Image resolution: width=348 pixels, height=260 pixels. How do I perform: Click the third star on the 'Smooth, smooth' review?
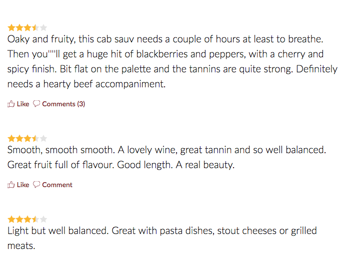pyautogui.click(x=27, y=138)
